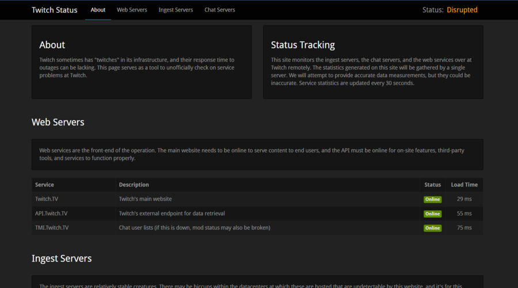This screenshot has height=288, width=518.
Task: Click "Twitch's main website" description
Action: [x=146, y=199]
